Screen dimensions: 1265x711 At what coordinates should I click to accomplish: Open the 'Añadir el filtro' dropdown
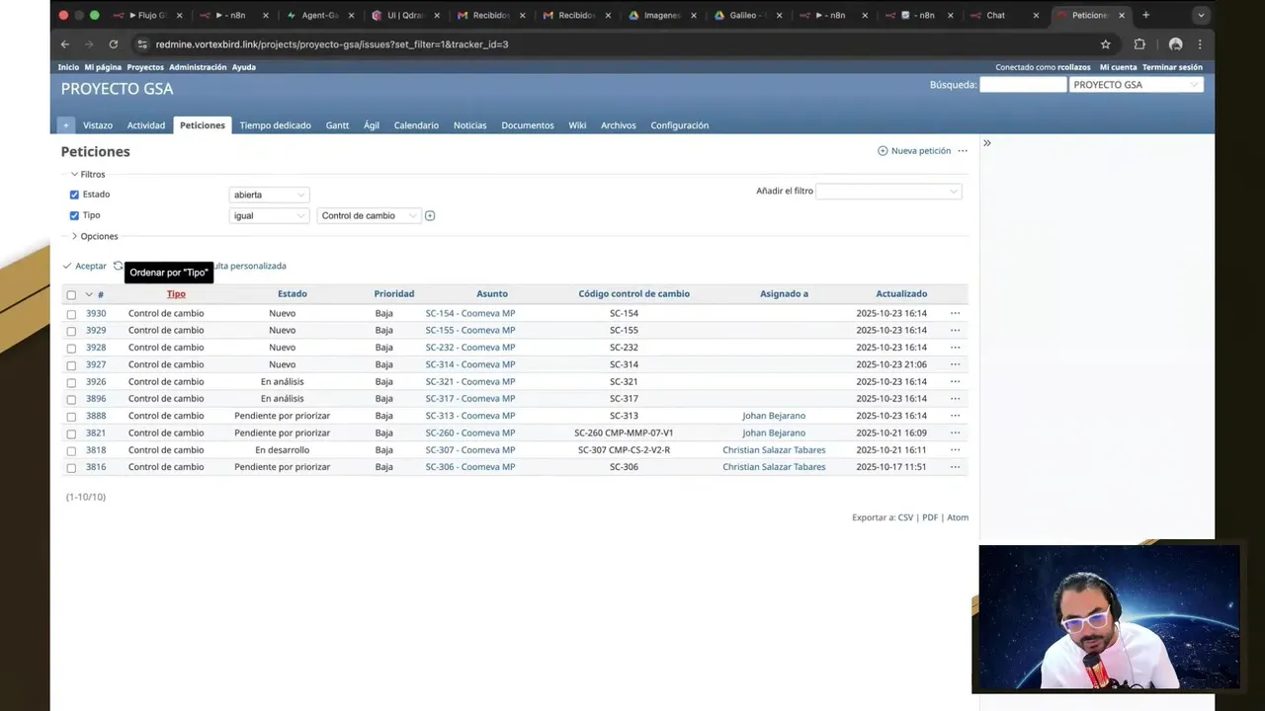pos(888,191)
